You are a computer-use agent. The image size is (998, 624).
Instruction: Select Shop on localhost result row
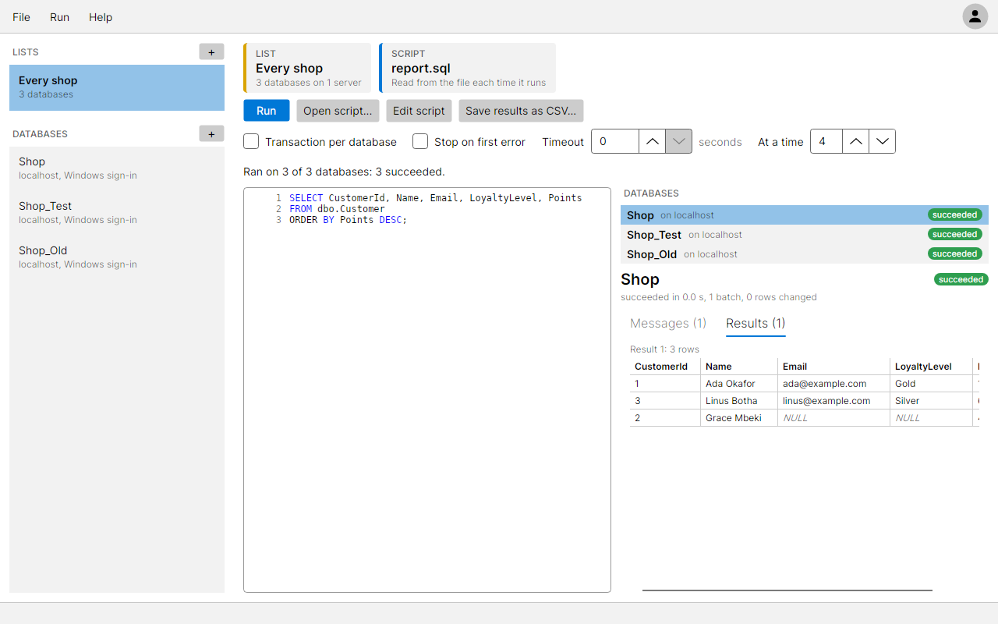pyautogui.click(x=805, y=215)
